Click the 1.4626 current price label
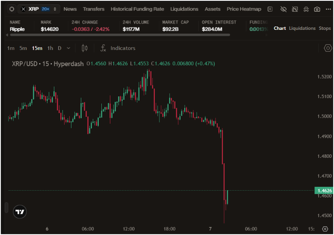Image resolution: width=334 pixels, height=235 pixels. (x=324, y=190)
